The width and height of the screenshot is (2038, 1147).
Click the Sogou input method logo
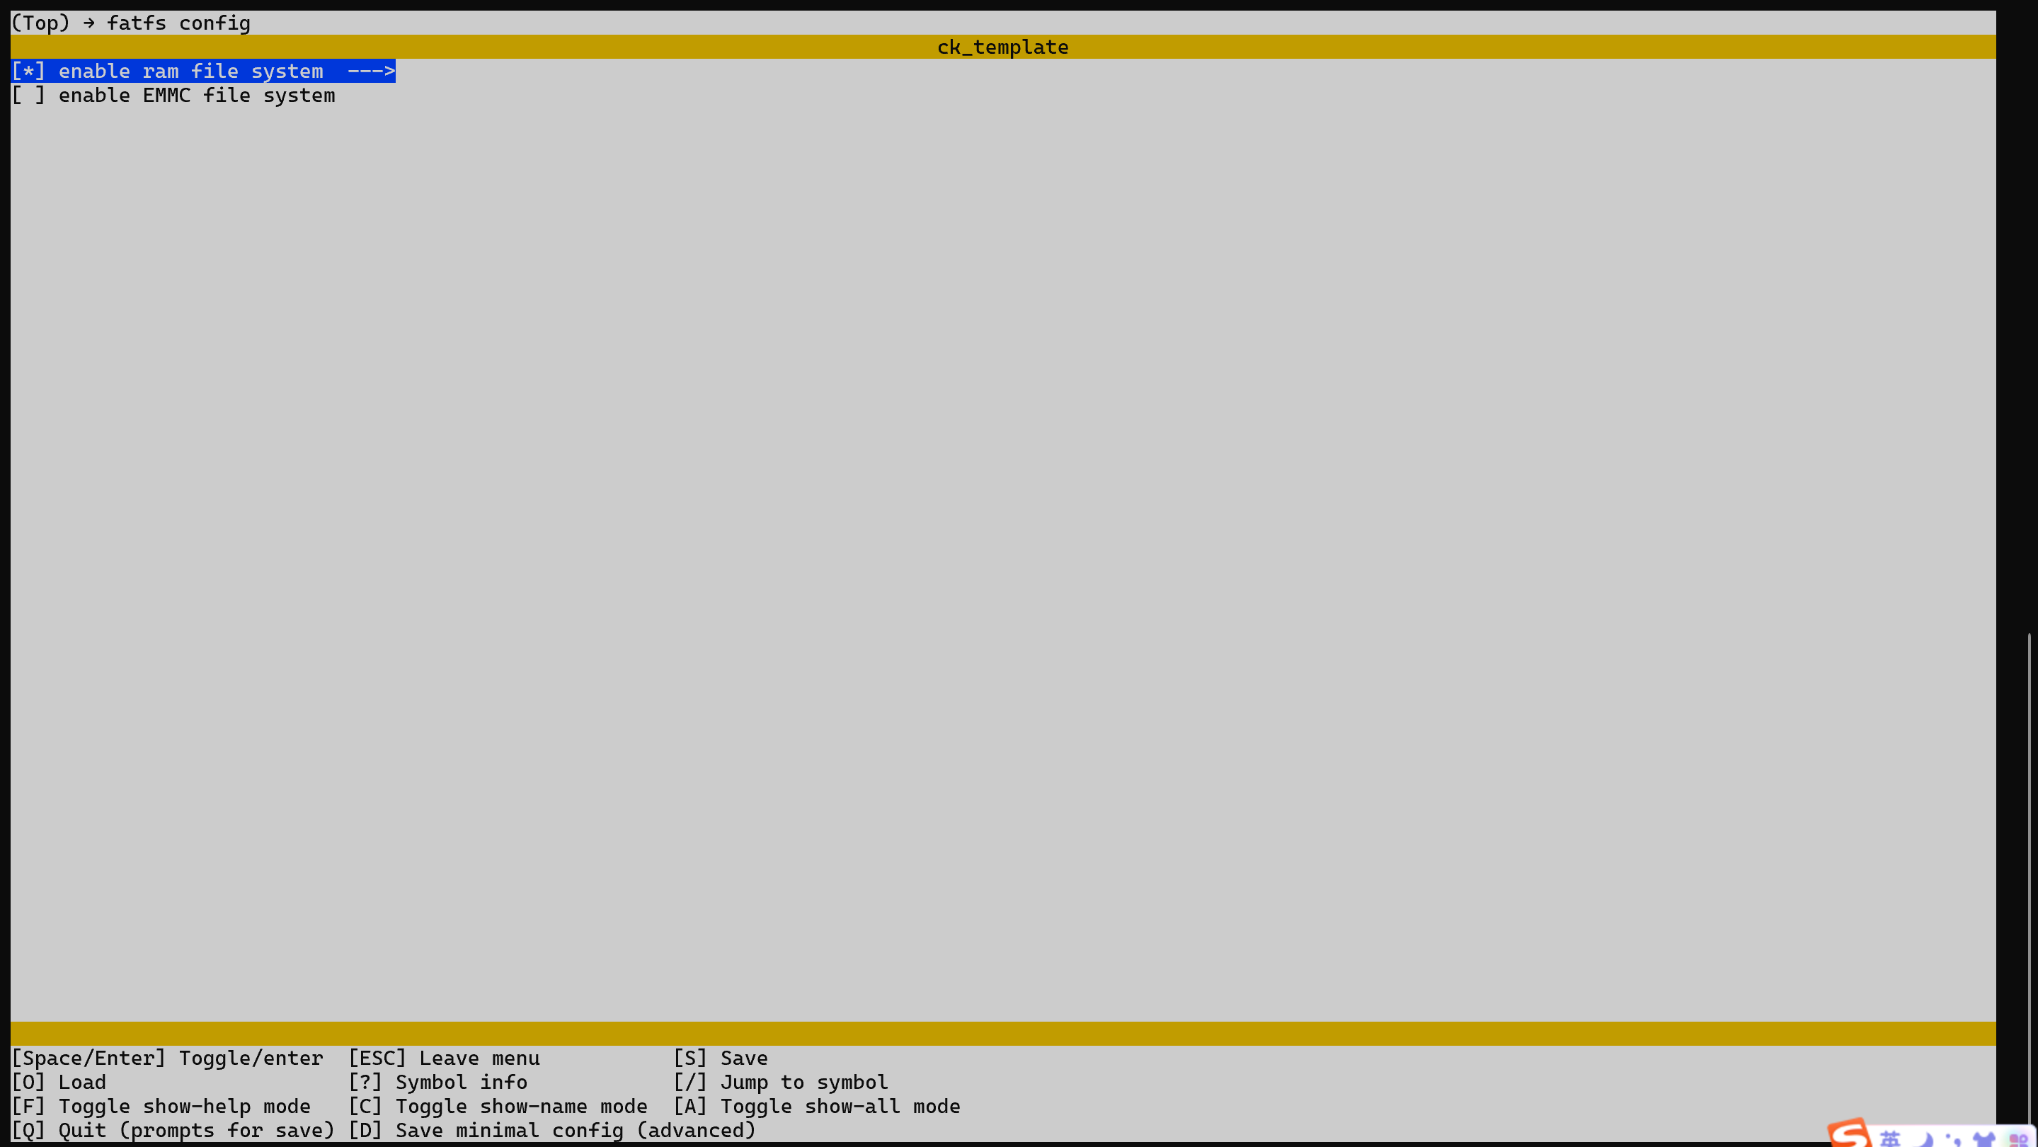coord(1850,1134)
